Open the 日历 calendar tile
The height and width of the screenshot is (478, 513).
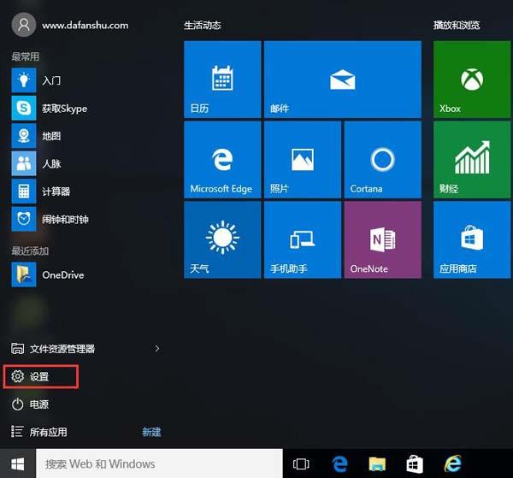[x=222, y=80]
